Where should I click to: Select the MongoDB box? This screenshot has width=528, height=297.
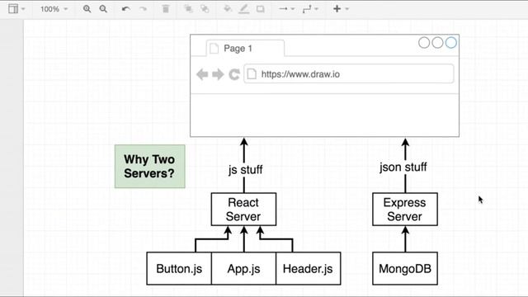click(405, 268)
